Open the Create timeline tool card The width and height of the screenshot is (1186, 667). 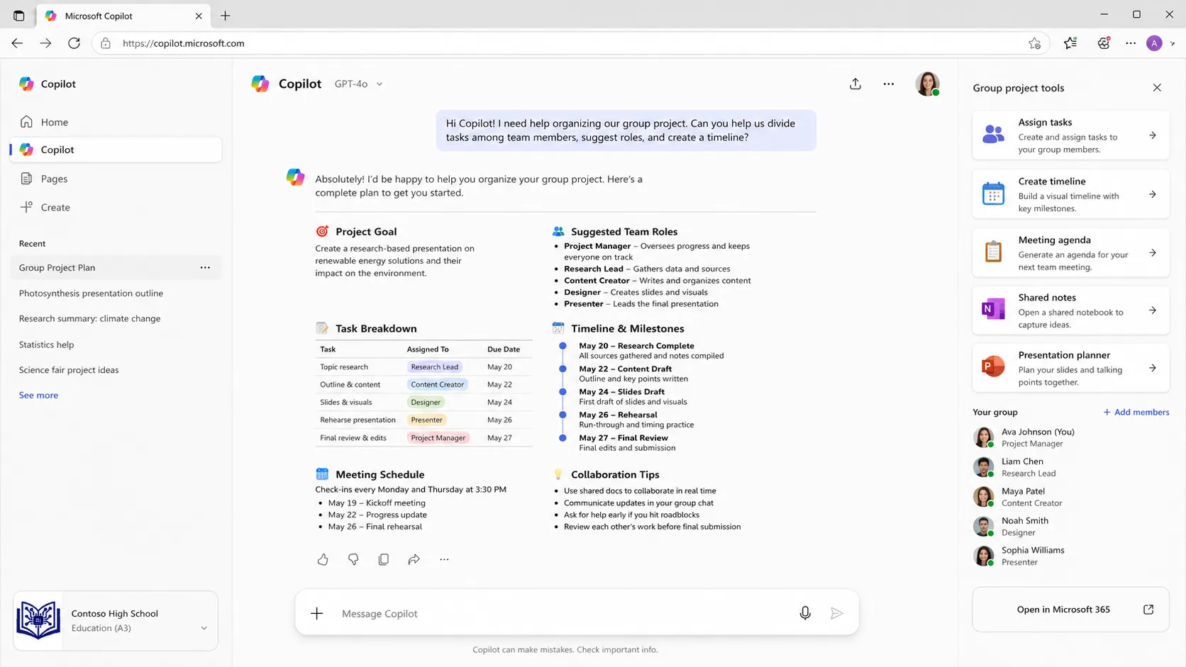(1070, 194)
